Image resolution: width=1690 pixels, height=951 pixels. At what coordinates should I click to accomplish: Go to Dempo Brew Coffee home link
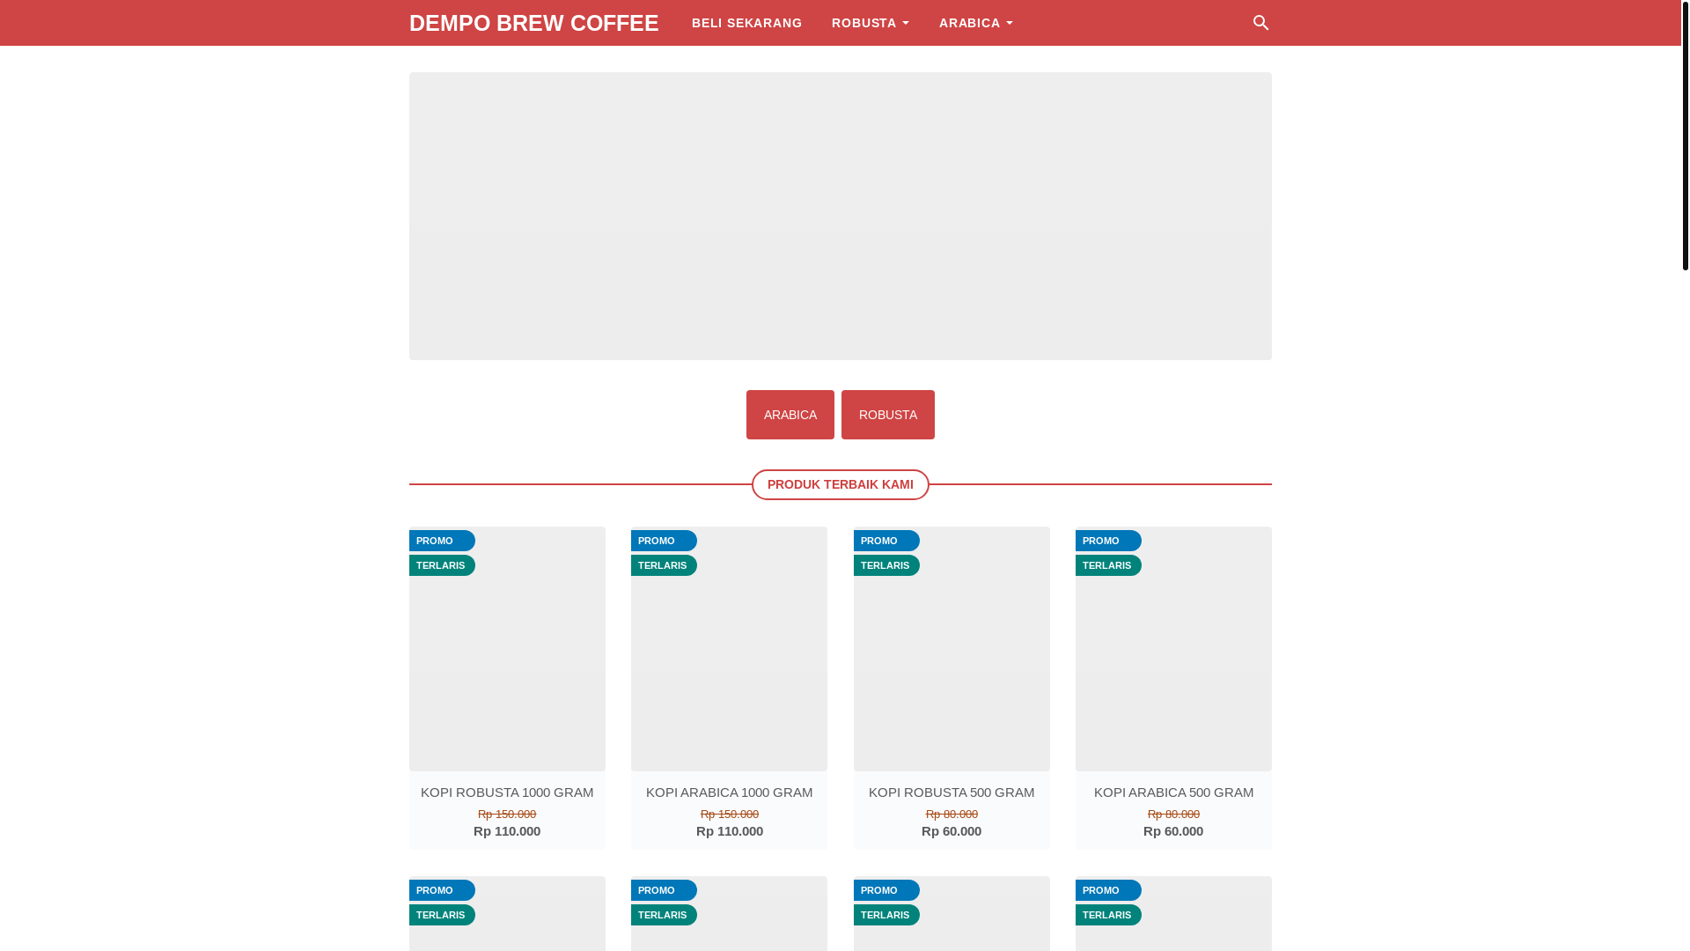(533, 23)
